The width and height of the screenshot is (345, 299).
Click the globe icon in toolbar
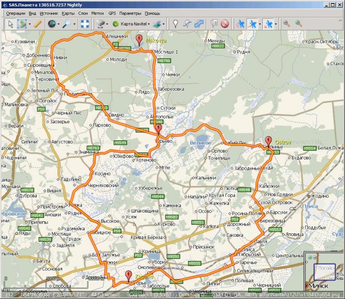click(52, 24)
